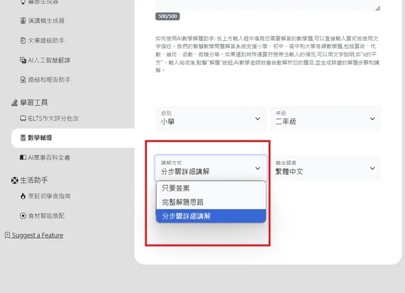405x293 pixels.
Task: Collapse the 講解方式 dropdown
Action: 211,168
